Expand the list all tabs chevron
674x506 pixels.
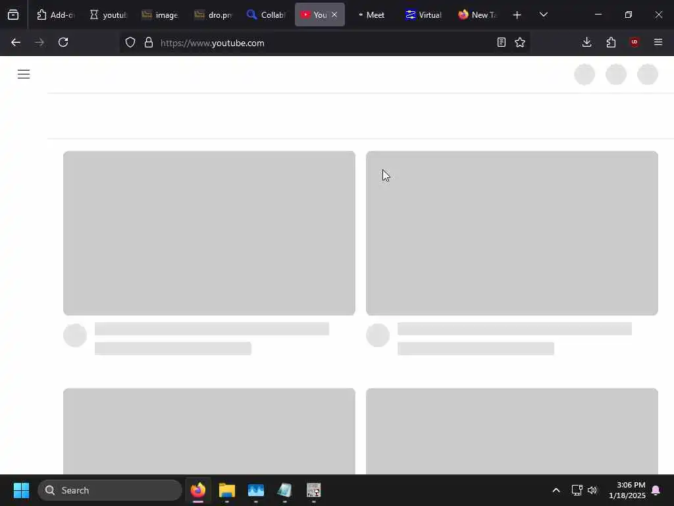(543, 15)
